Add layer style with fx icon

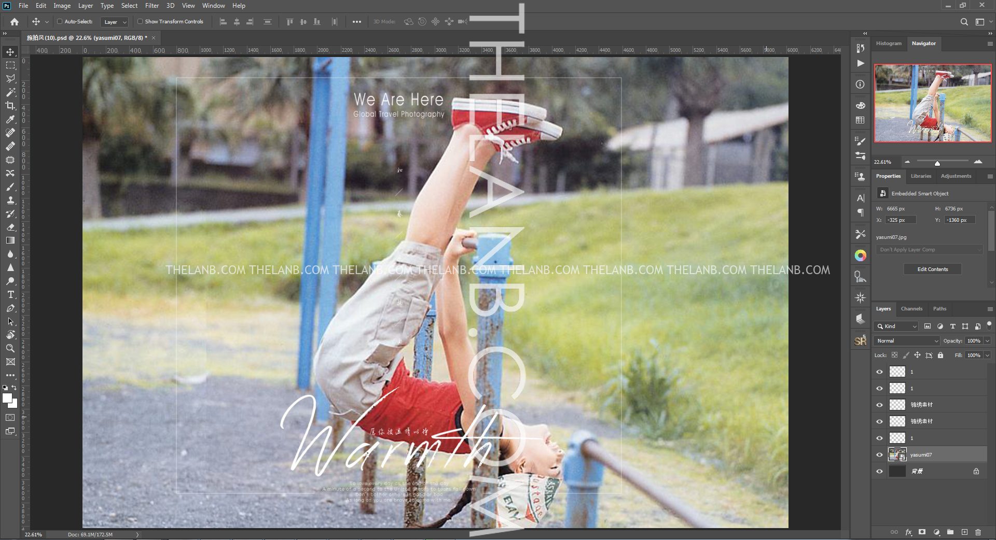point(908,532)
